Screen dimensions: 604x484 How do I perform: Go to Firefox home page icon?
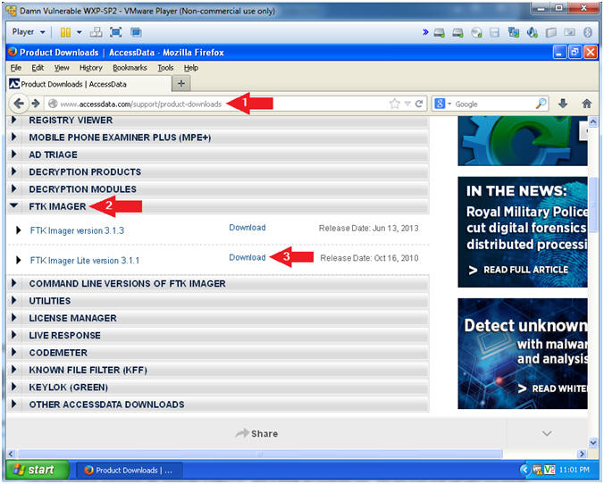[x=587, y=104]
